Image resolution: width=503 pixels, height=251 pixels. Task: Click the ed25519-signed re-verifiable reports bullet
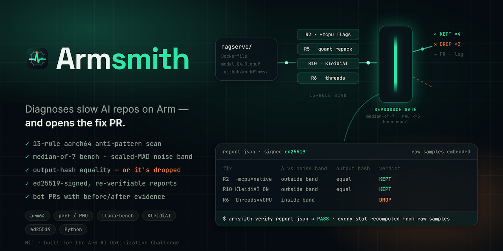pos(101,184)
